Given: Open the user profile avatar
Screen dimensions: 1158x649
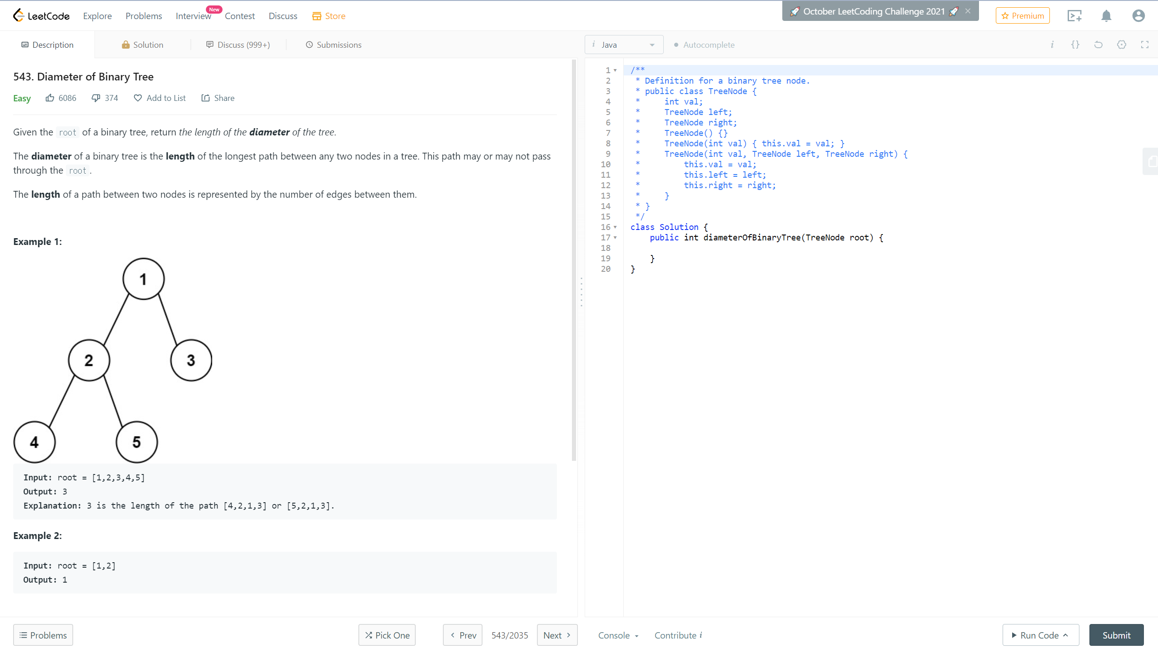Looking at the screenshot, I should tap(1138, 16).
